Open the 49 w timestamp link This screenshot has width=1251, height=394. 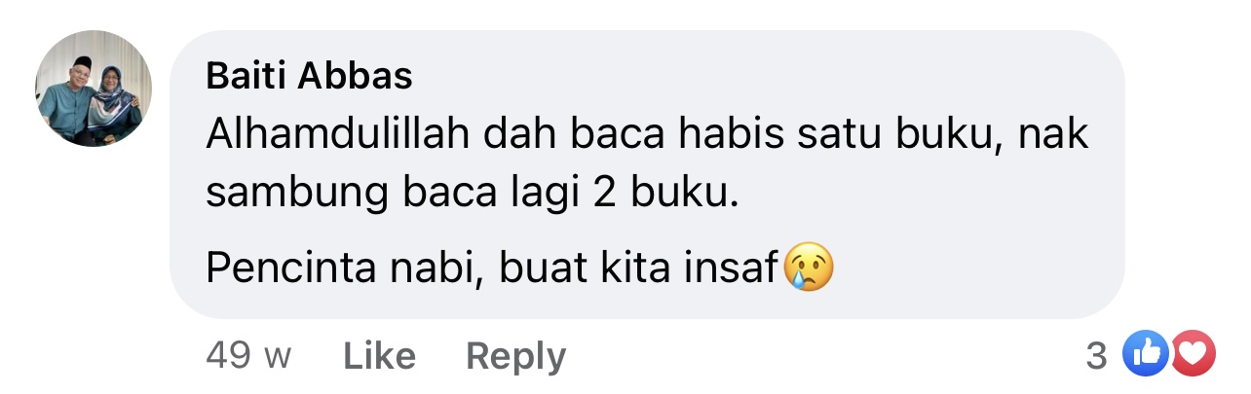tap(248, 357)
